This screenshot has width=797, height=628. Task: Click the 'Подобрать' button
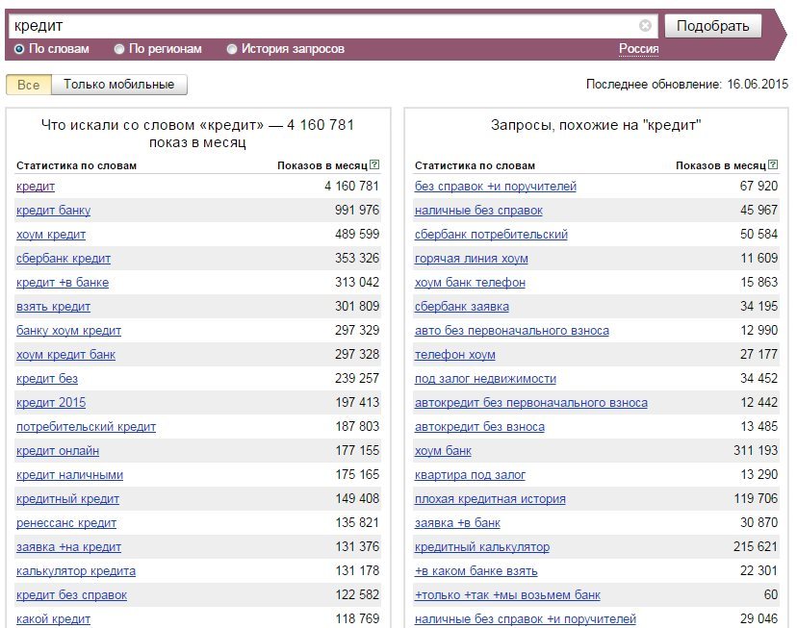click(x=712, y=26)
